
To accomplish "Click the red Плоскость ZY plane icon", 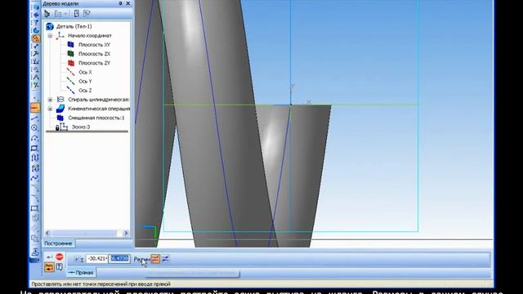I will pyautogui.click(x=71, y=63).
